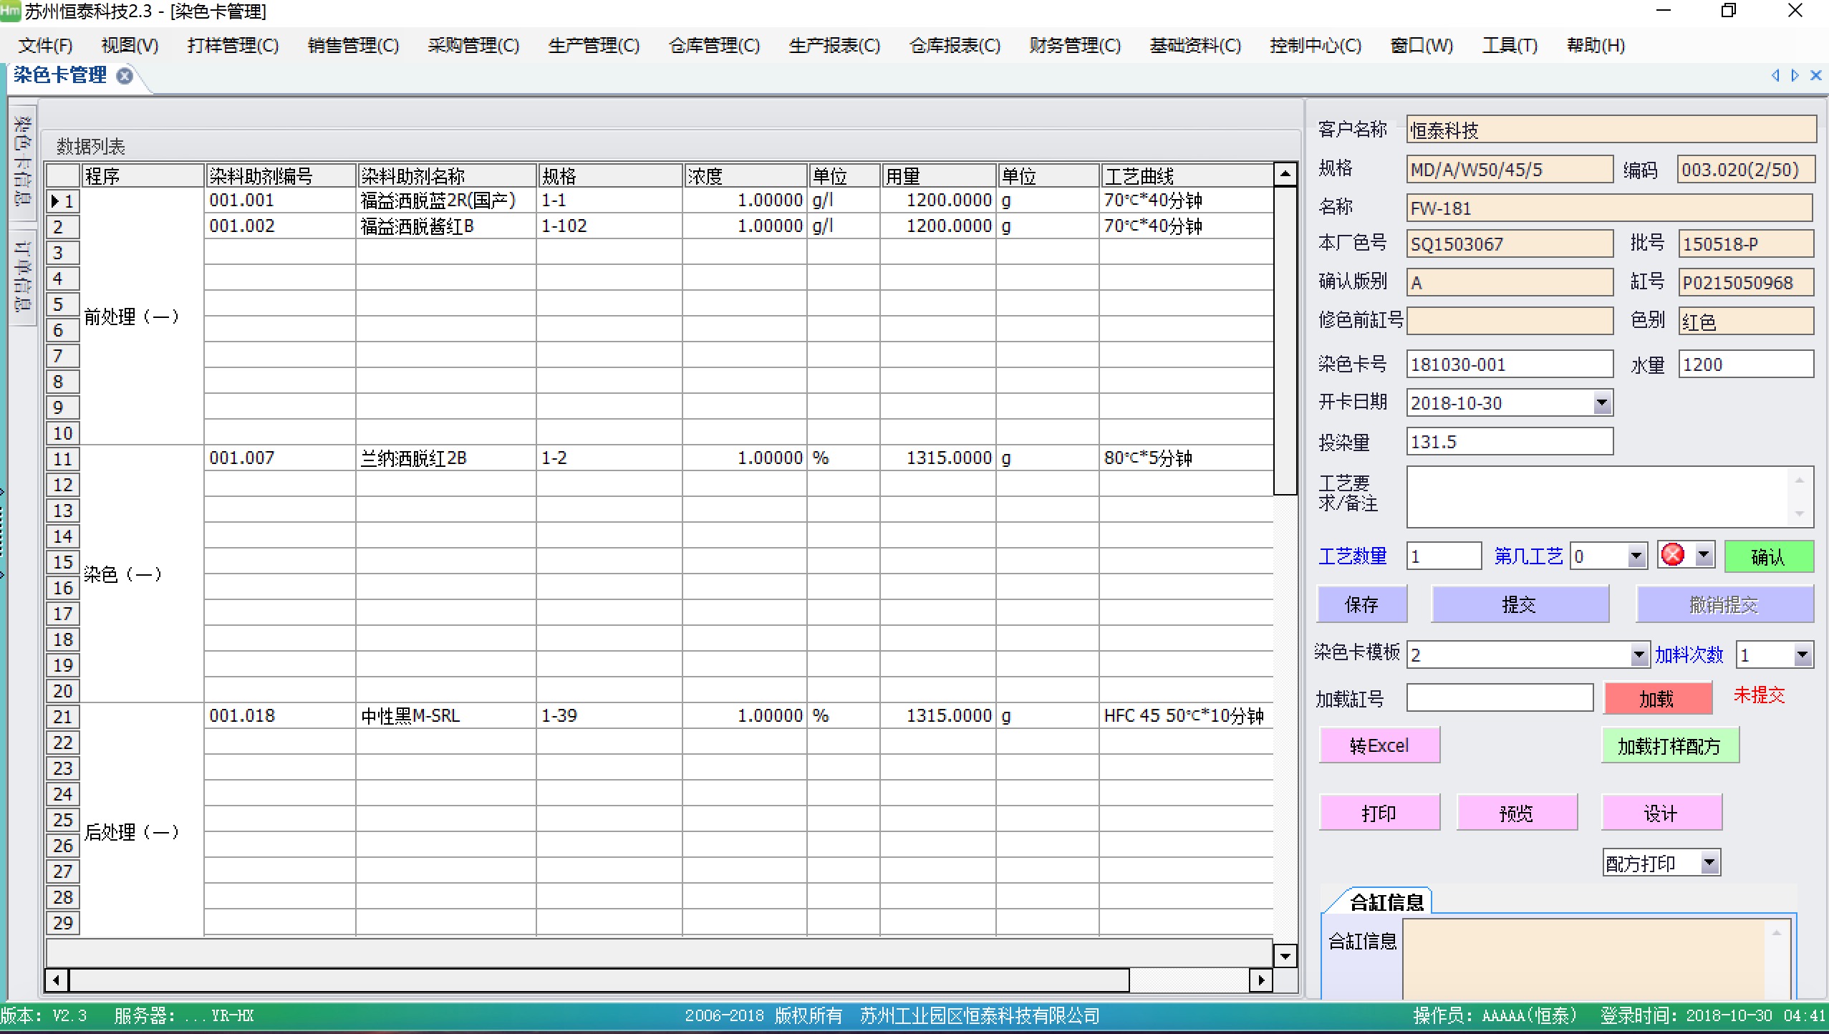
Task: Click the 撤销提交 button
Action: 1724,604
